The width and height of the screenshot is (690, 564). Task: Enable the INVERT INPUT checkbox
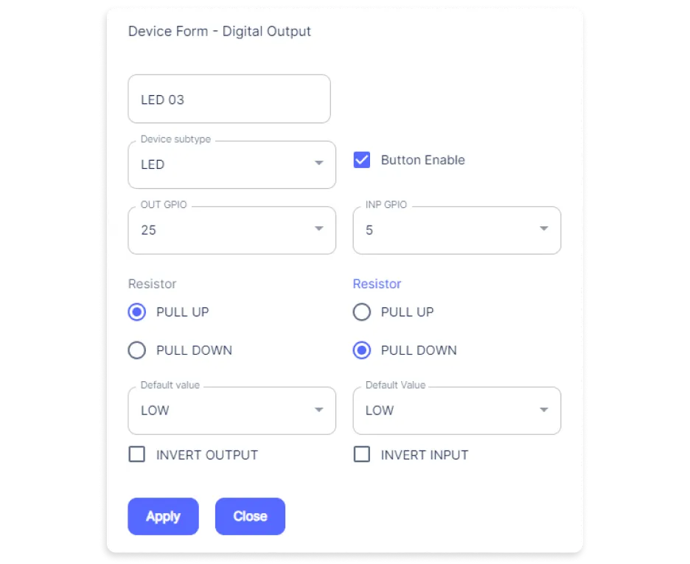coord(362,454)
